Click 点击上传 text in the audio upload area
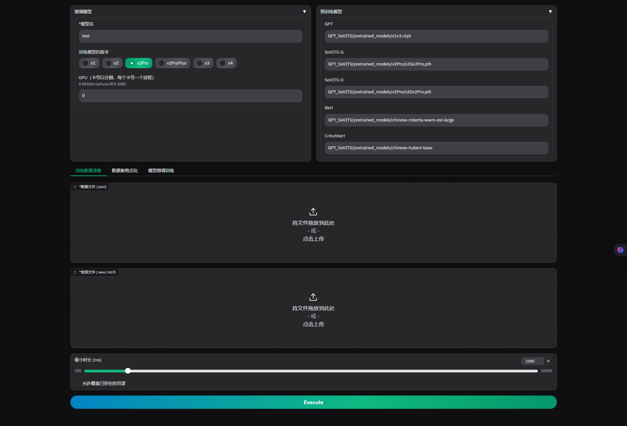 tap(313, 324)
